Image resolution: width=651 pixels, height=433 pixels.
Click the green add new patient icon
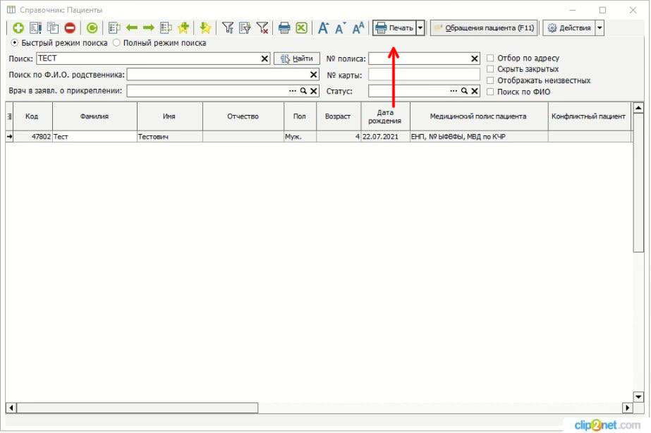[x=18, y=28]
